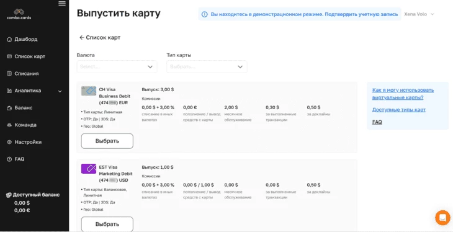Choose the EST Visa Marketing Debit card
The image size is (453, 232).
coord(107,224)
